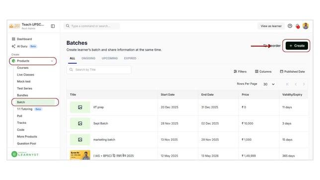Open Poll in sidebar

(19, 116)
